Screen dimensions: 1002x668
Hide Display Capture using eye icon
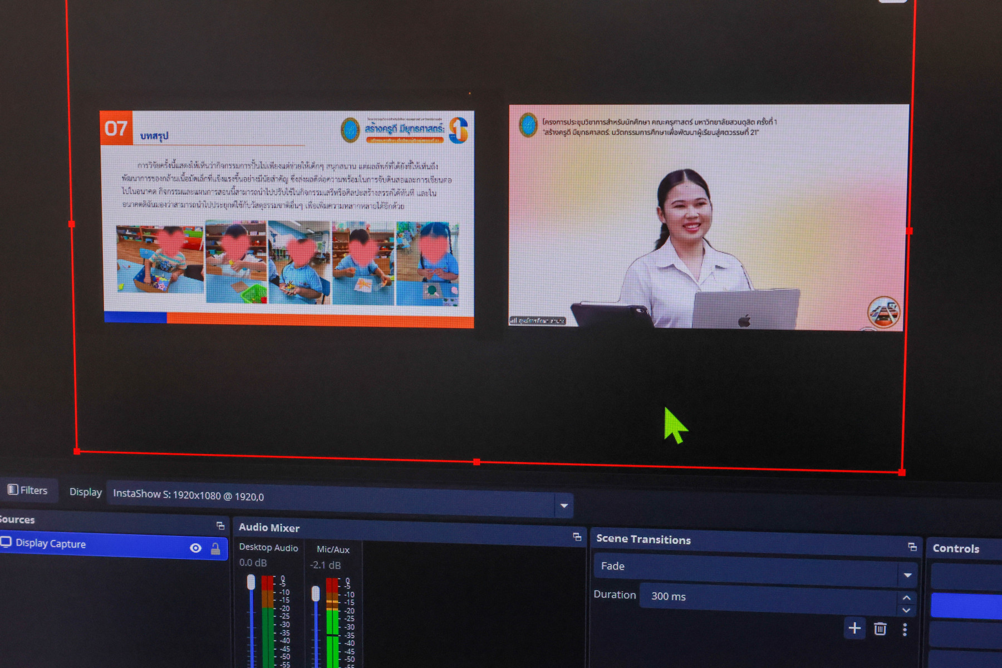click(195, 548)
